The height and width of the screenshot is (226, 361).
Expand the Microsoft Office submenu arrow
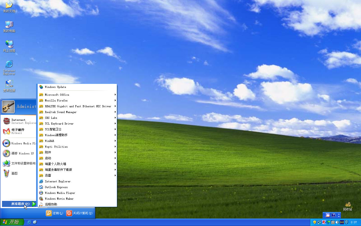click(115, 95)
